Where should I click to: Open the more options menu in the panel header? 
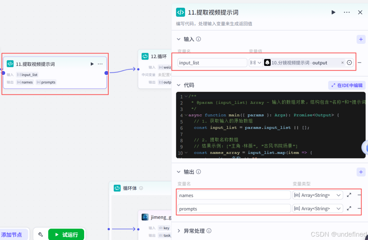click(347, 12)
